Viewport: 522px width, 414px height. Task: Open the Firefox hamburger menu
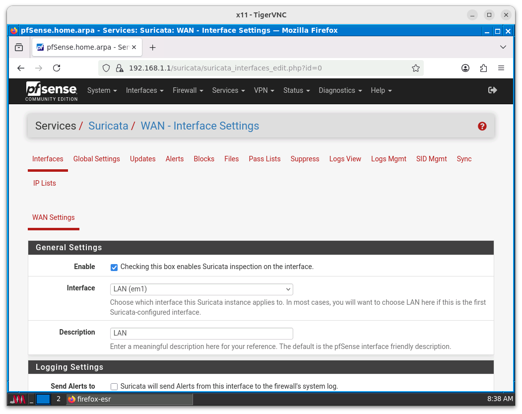pos(501,69)
